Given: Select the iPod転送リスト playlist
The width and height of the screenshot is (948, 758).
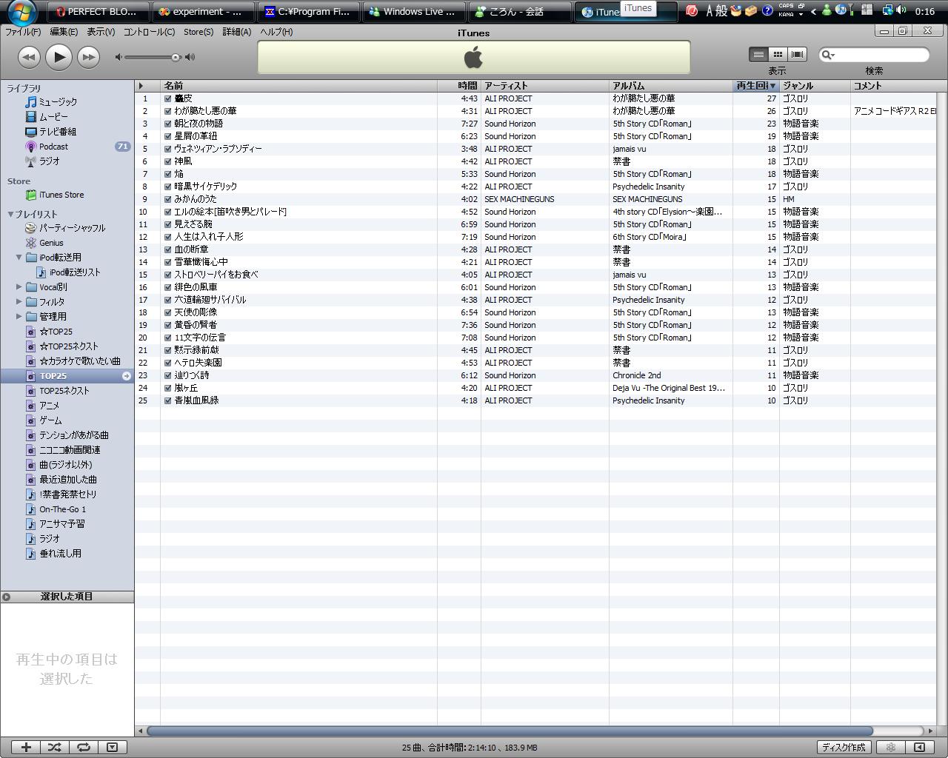Looking at the screenshot, I should [68, 272].
